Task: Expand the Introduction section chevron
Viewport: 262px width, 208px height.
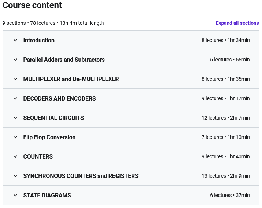Action: click(x=15, y=40)
